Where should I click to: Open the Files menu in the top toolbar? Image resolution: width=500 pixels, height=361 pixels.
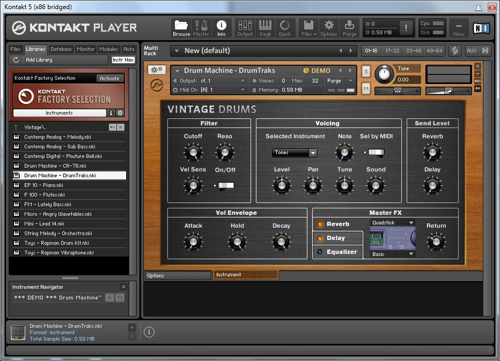(x=308, y=28)
